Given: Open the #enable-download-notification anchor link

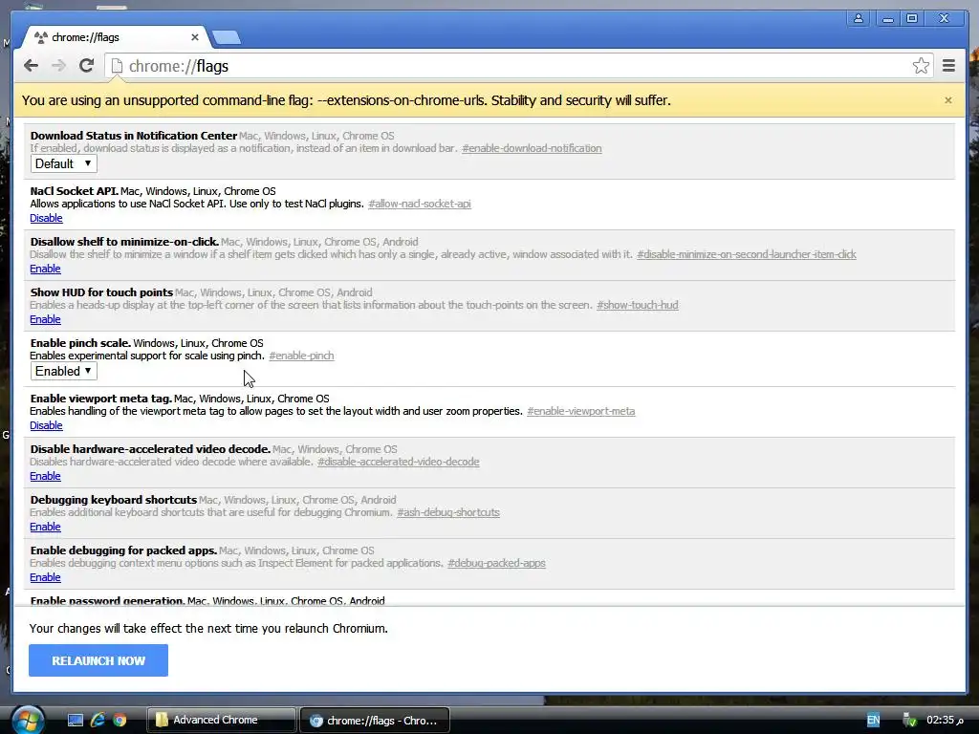Looking at the screenshot, I should tap(532, 148).
